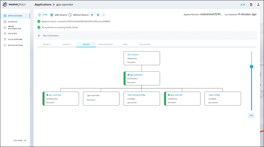This screenshot has height=147, width=264.
Task: Open the user account icon
Action: tap(258, 5)
